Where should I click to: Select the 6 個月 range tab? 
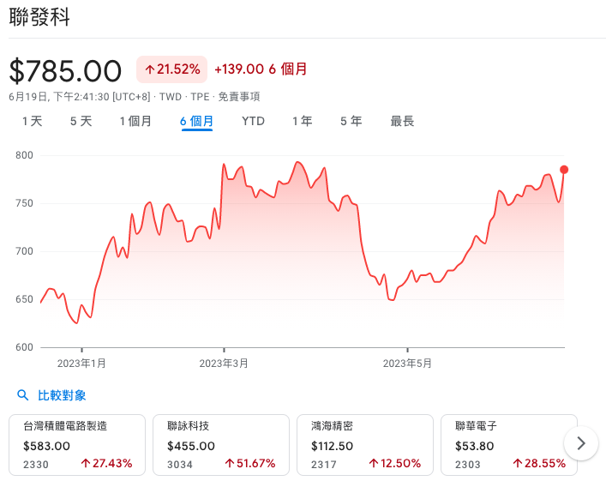197,122
